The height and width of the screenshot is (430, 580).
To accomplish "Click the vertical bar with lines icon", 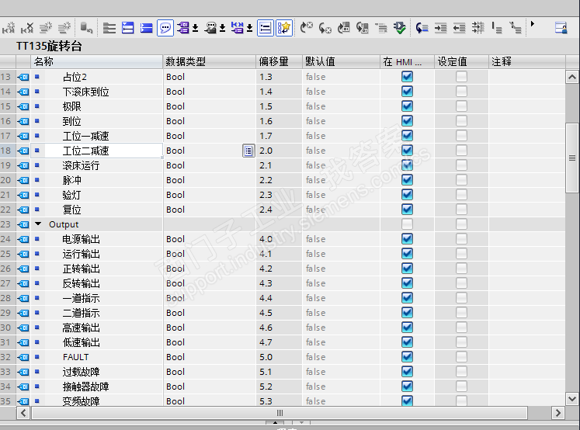I will [x=497, y=28].
